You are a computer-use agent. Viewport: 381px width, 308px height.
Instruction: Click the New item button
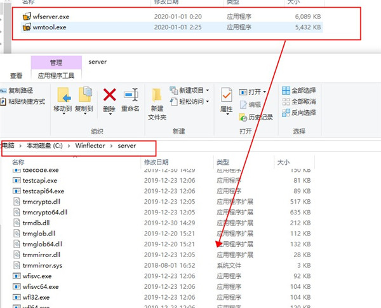tap(189, 90)
